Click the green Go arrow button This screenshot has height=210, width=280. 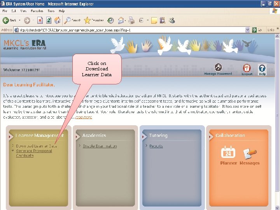[254, 30]
